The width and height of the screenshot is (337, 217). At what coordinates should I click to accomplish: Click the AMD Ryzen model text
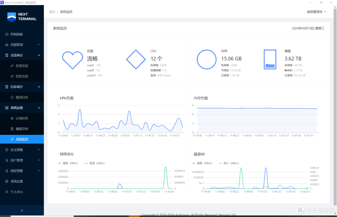click(165, 75)
